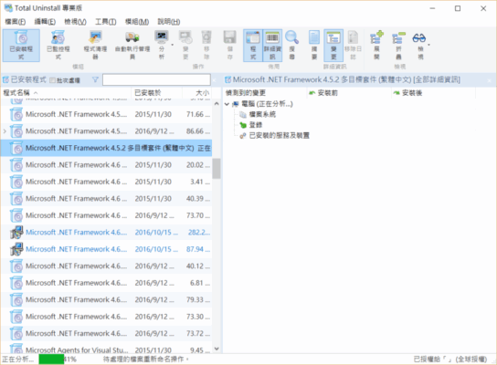Image resolution: width=497 pixels, height=365 pixels.
Task: Select the 79.33 .NET Framework row
Action: (x=106, y=299)
